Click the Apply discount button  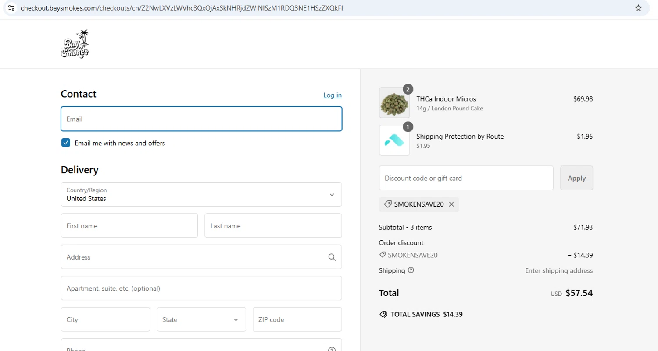tap(576, 178)
